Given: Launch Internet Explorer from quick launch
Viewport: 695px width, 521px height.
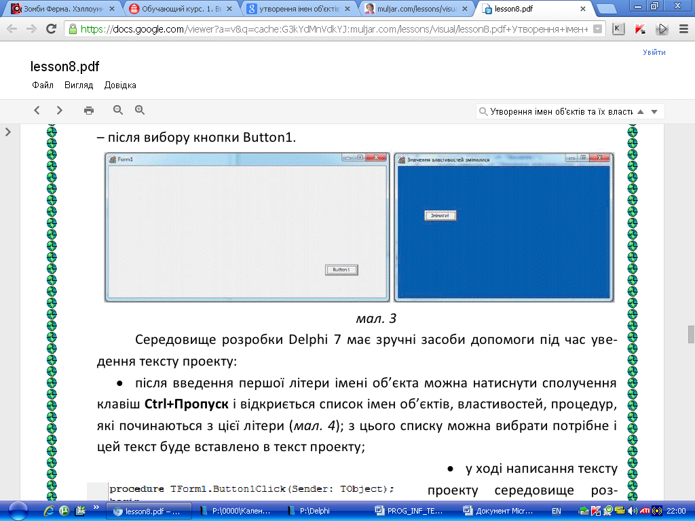Looking at the screenshot, I should (x=48, y=511).
